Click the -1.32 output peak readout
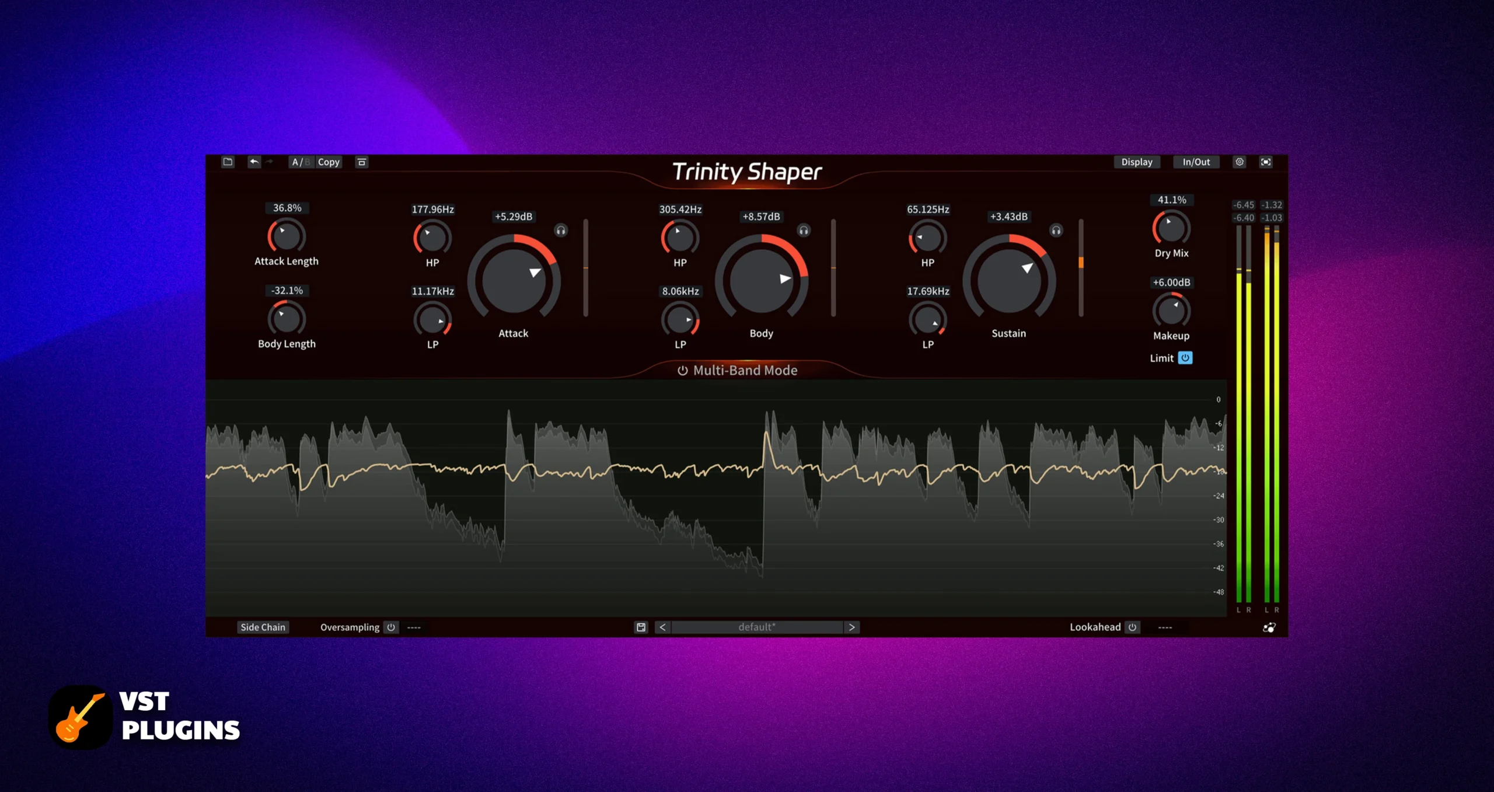 coord(1272,205)
